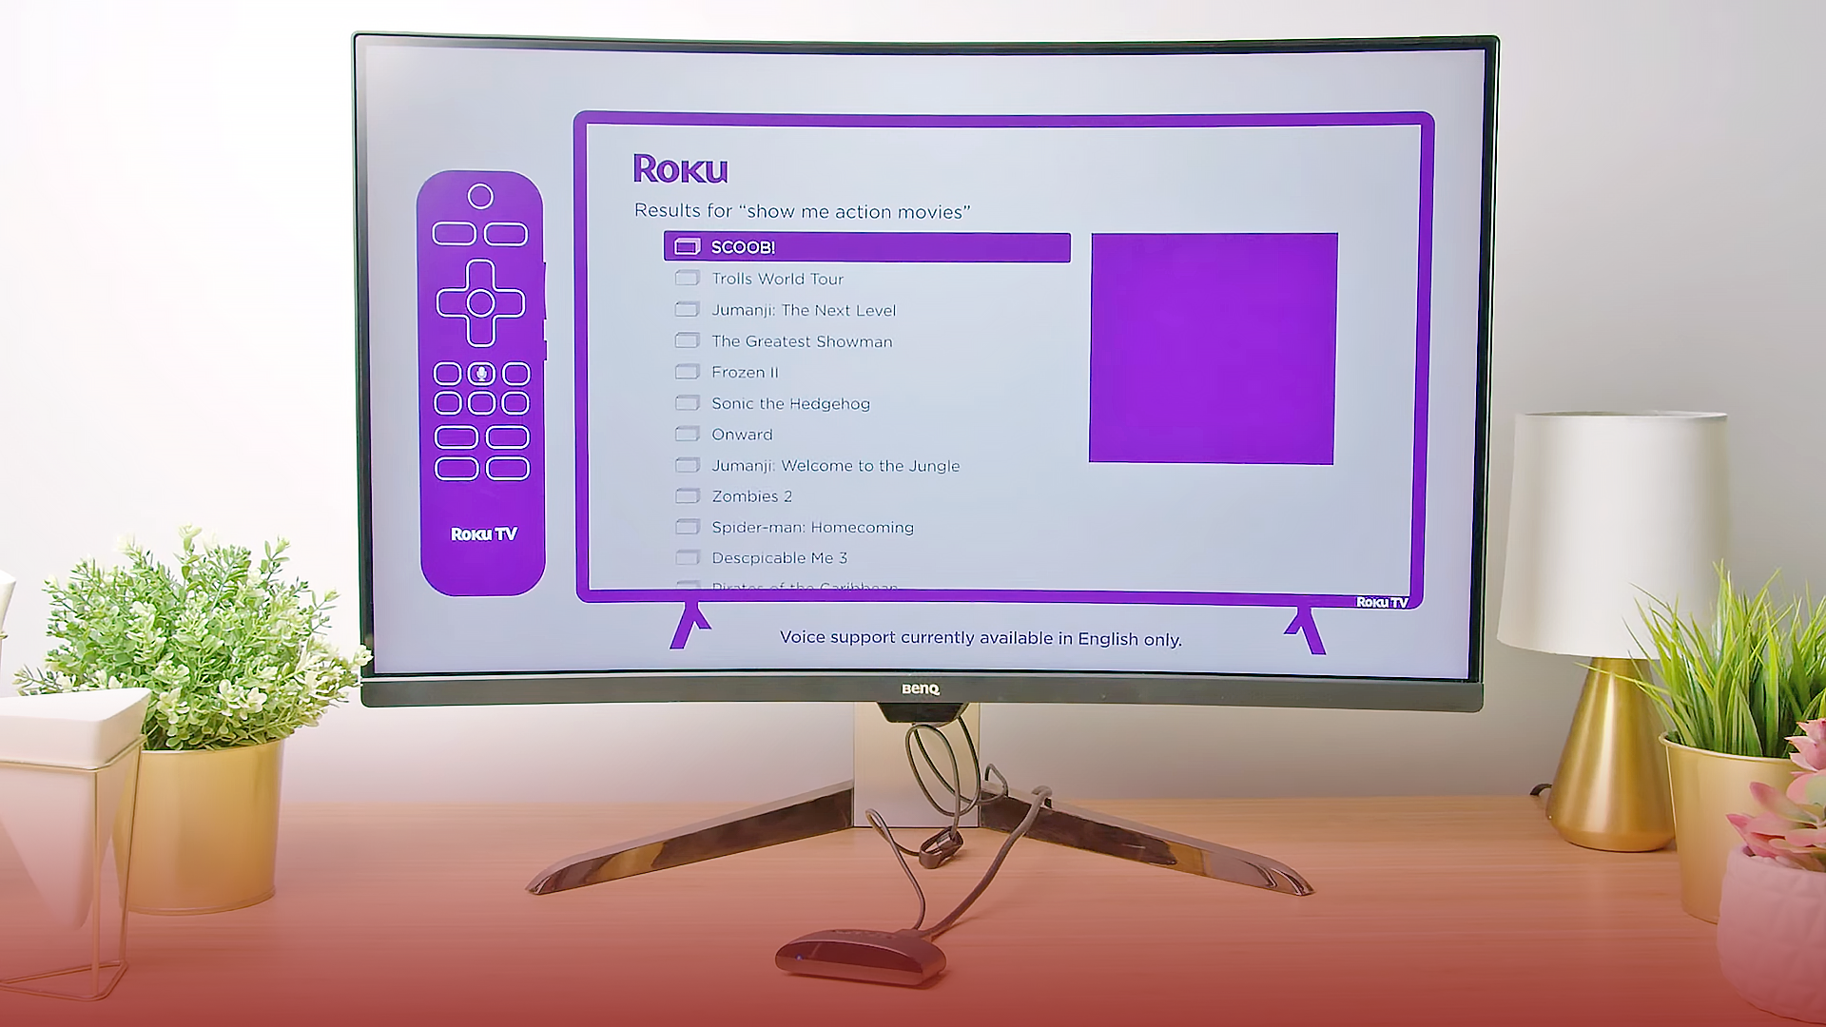Click the Roku TV remote icon

tap(481, 363)
